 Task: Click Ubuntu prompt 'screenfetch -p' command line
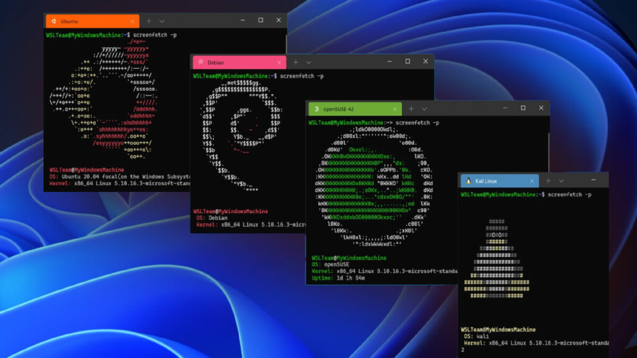click(111, 35)
